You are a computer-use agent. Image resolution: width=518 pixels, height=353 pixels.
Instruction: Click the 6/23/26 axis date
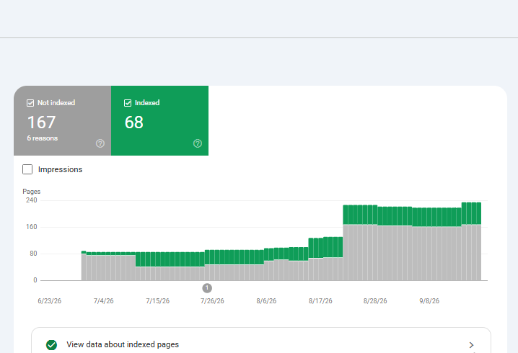(50, 301)
